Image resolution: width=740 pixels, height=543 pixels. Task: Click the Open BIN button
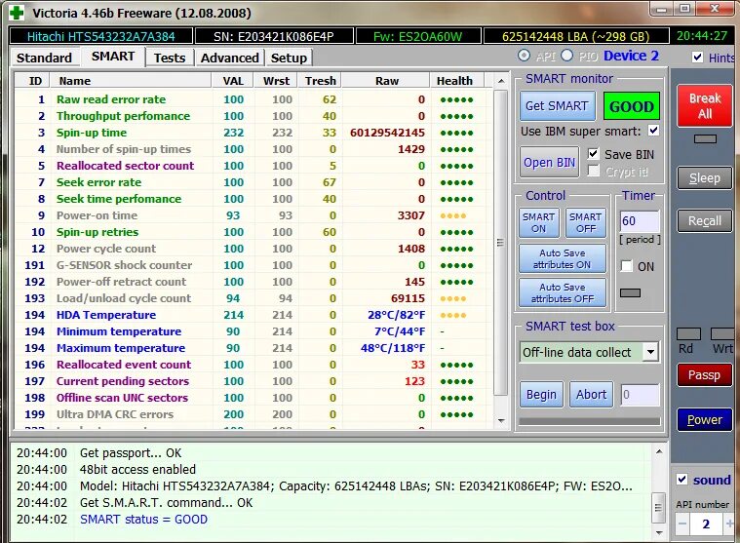(x=549, y=162)
